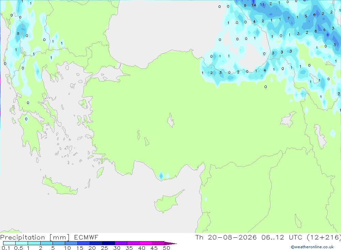Select the 2–5 mm legend color box
The height and width of the screenshot is (250, 341).
(46, 243)
